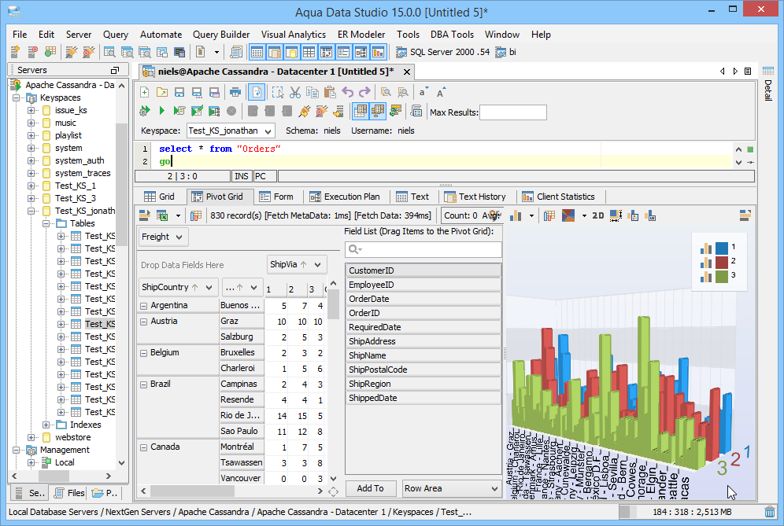Open the Query Builder menu
Screen dimensions: 784x526
(x=221, y=35)
